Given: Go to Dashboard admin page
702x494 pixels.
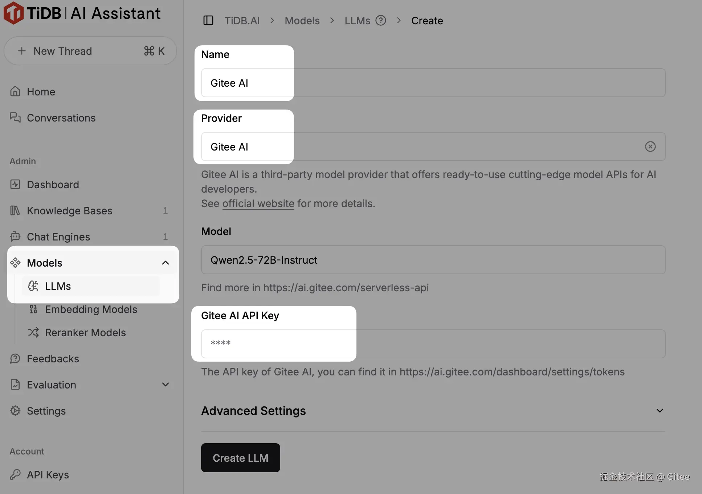Looking at the screenshot, I should (53, 185).
